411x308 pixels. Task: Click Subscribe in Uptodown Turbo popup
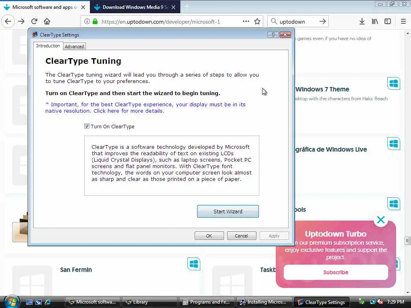(336, 272)
